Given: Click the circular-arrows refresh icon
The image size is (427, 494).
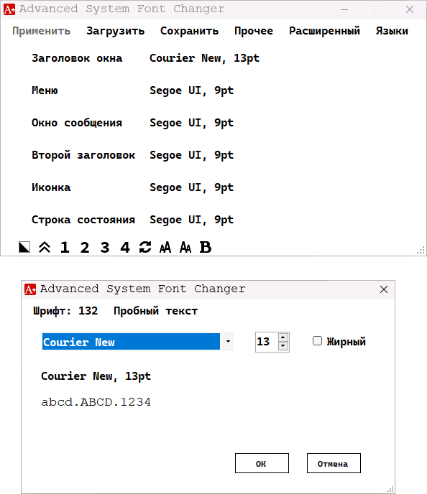Looking at the screenshot, I should click(x=145, y=247).
